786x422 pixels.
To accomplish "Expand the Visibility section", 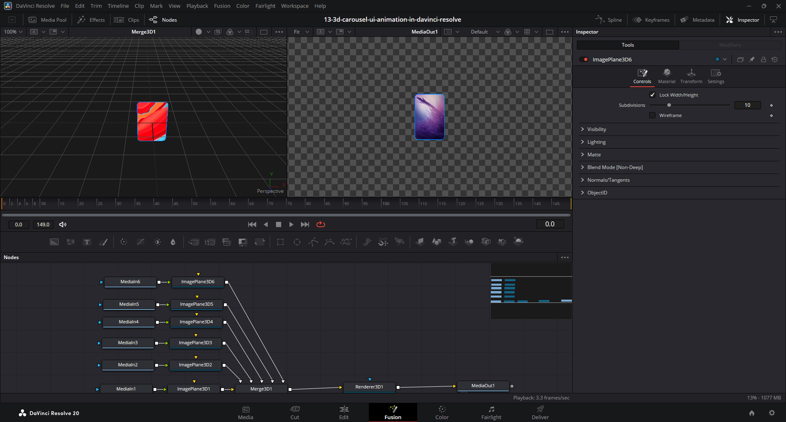I will tap(596, 129).
